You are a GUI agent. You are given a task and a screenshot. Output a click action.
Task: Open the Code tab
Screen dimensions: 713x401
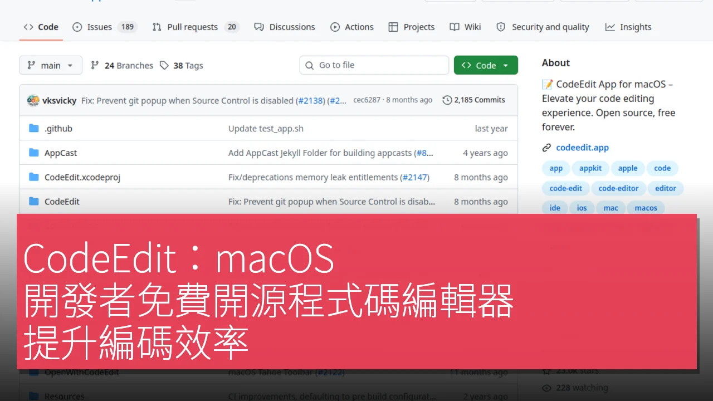[41, 27]
